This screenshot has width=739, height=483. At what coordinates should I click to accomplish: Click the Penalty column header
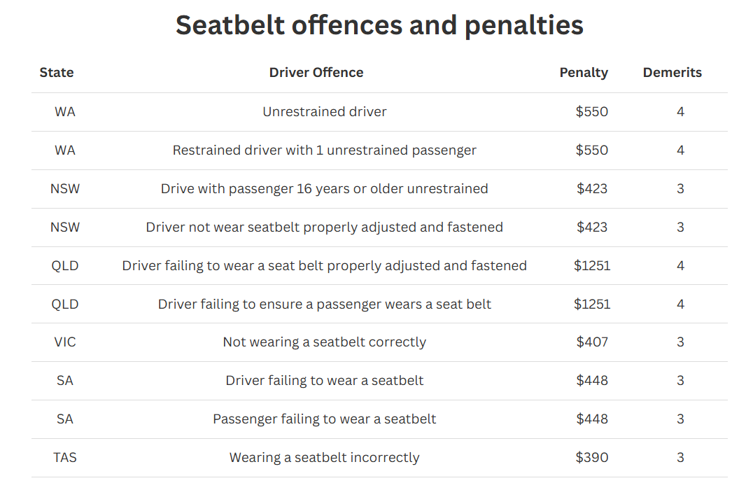(x=584, y=73)
